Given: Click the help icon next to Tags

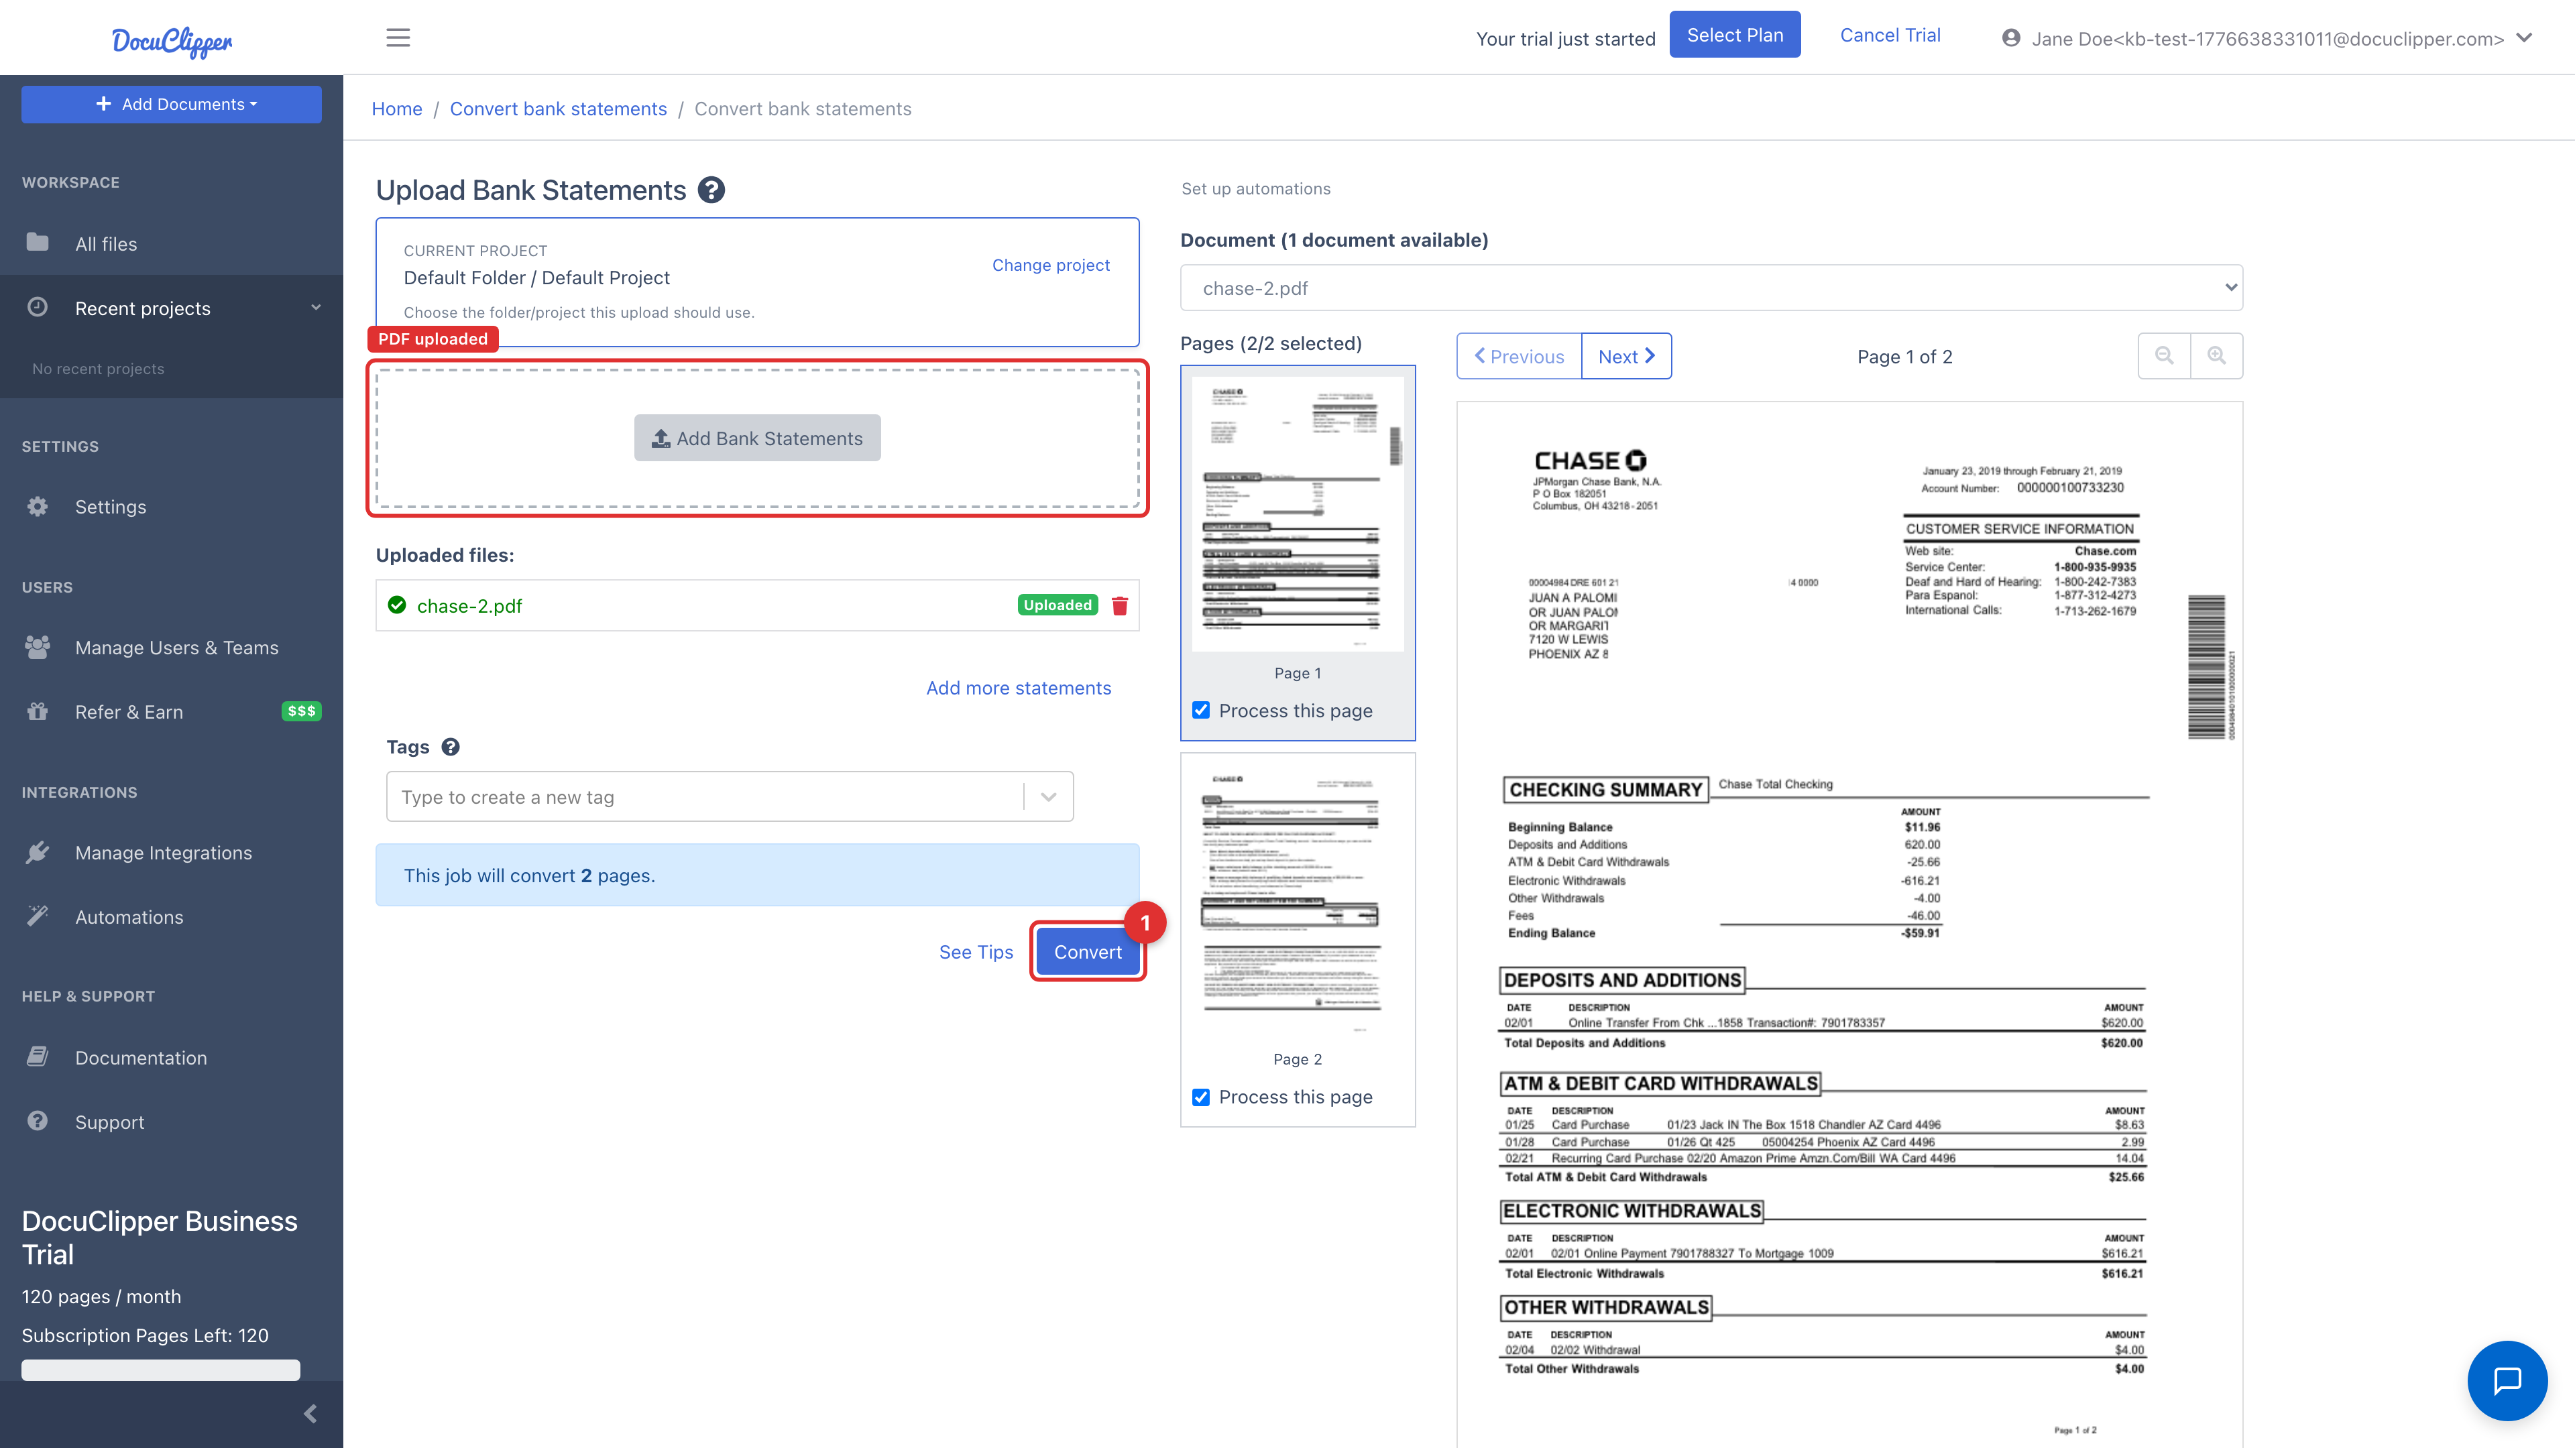Looking at the screenshot, I should click(451, 747).
